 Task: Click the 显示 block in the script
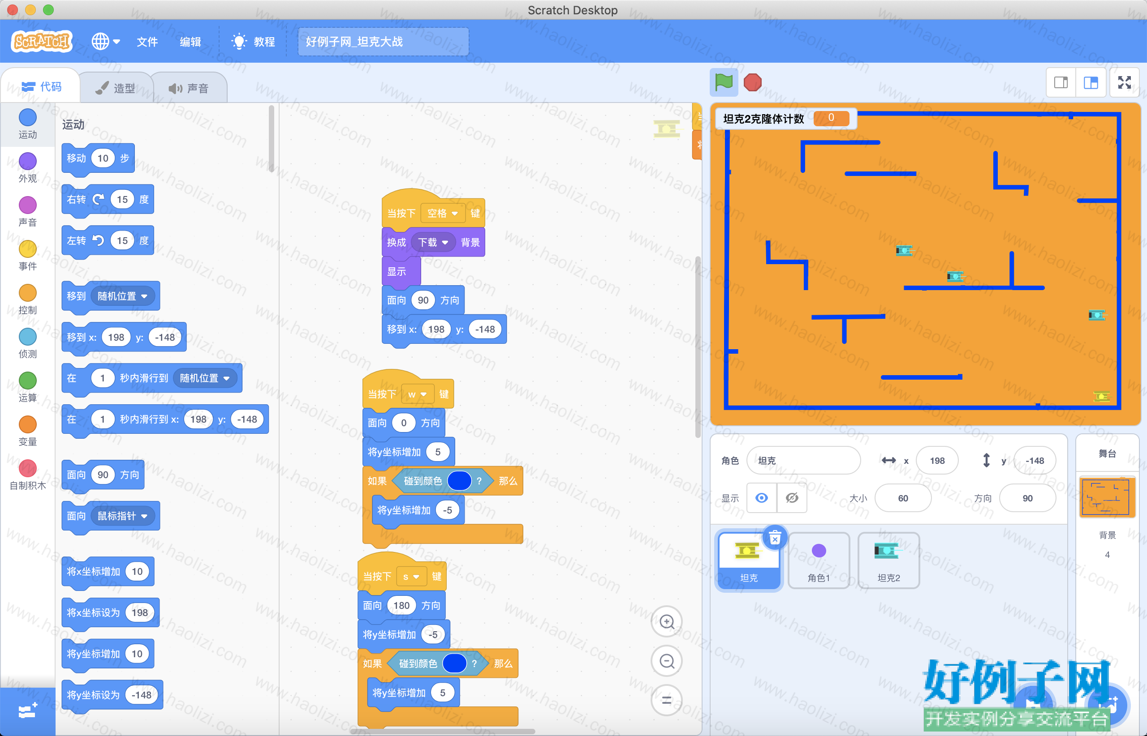point(401,271)
